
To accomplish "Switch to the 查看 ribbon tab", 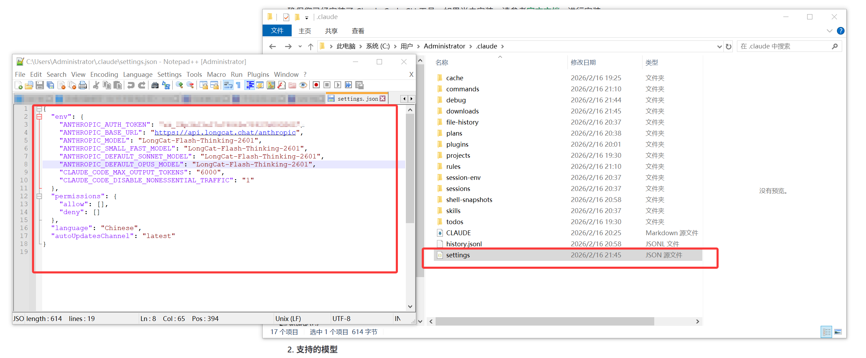I will click(x=358, y=31).
